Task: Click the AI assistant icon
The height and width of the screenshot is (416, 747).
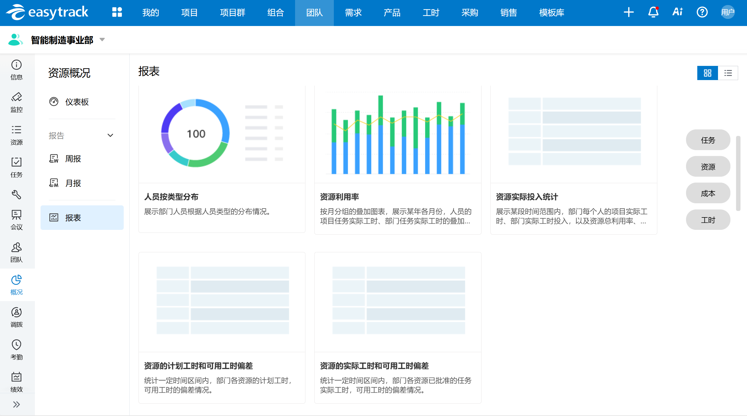Action: pos(677,12)
